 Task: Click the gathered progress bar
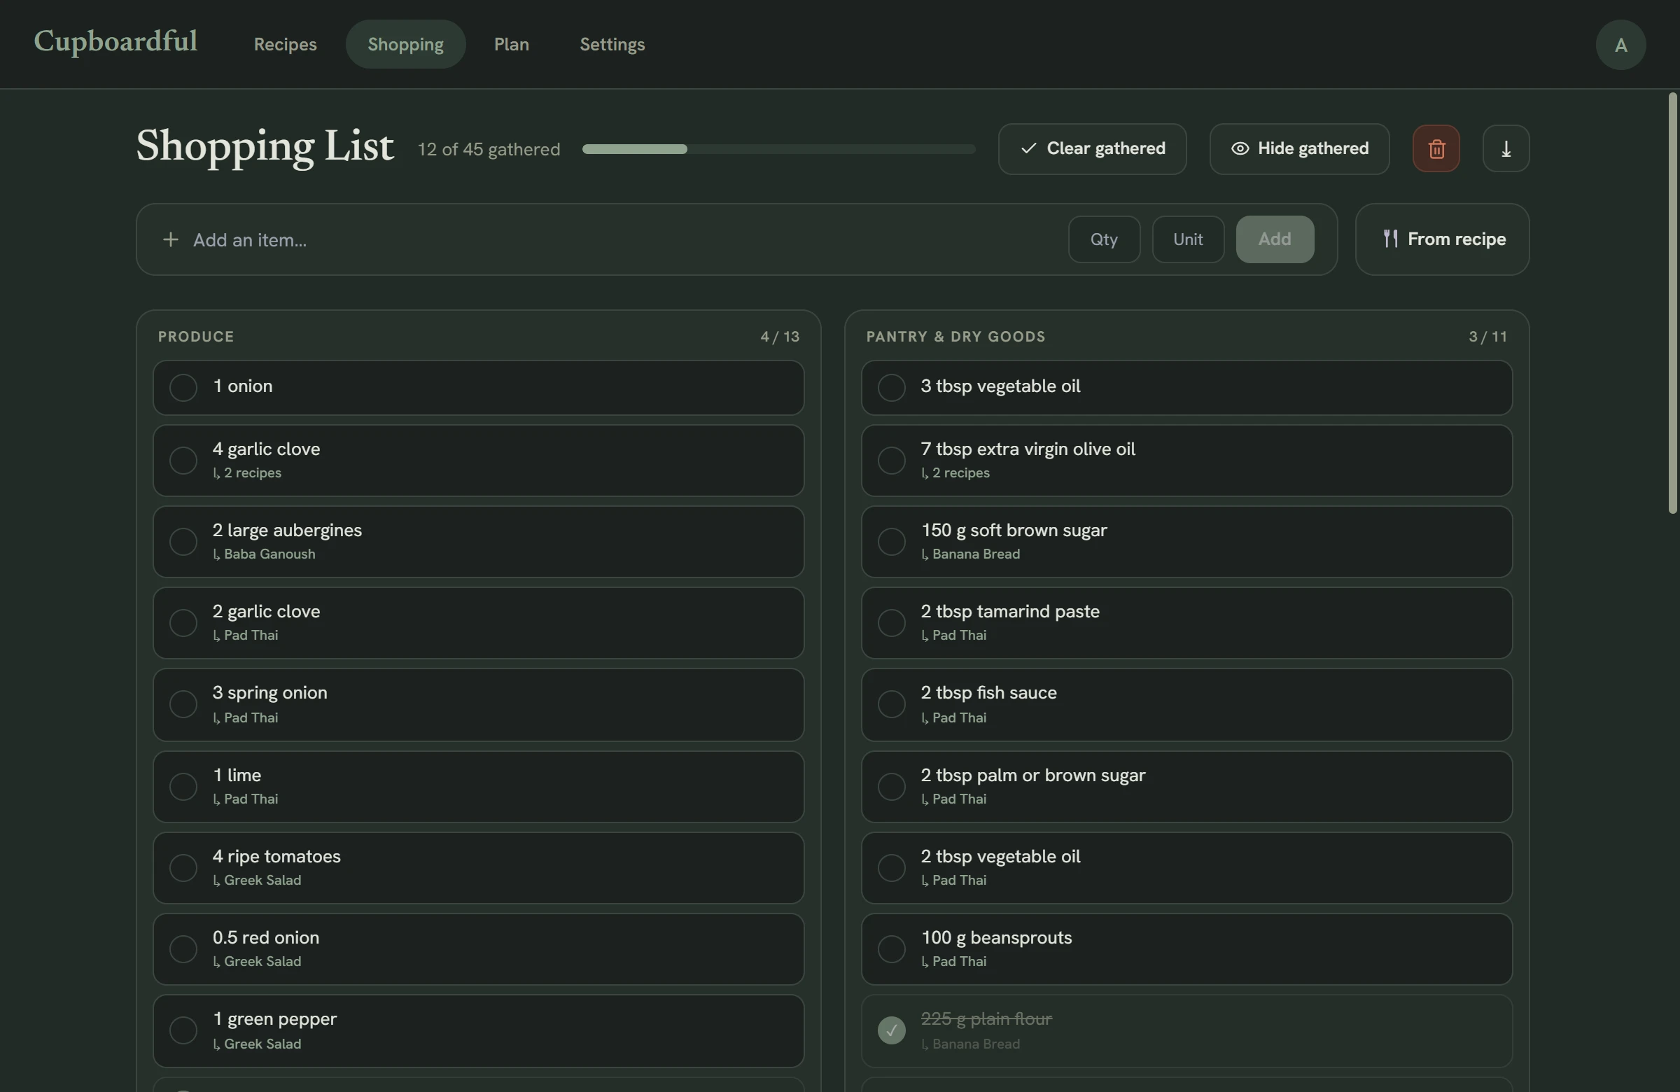(778, 149)
